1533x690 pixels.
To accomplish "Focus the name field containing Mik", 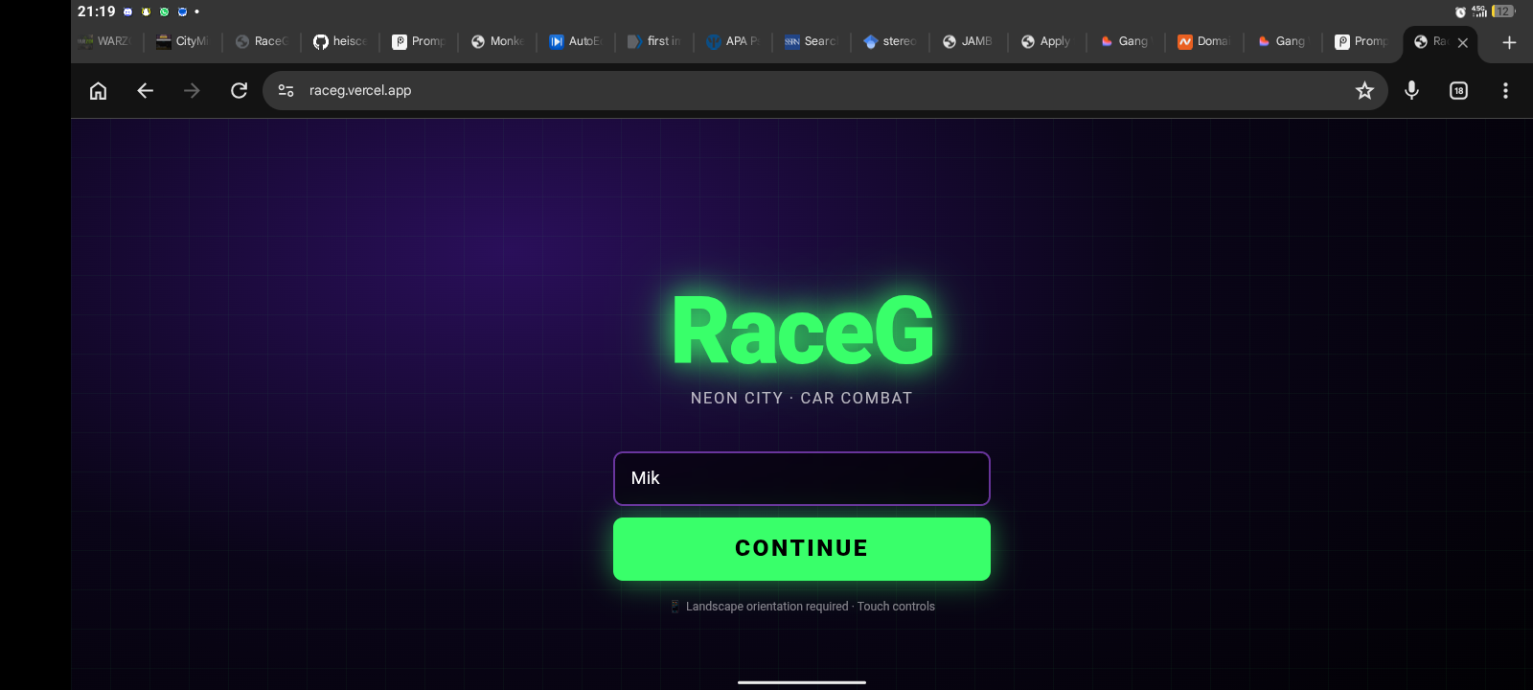I will pyautogui.click(x=802, y=478).
